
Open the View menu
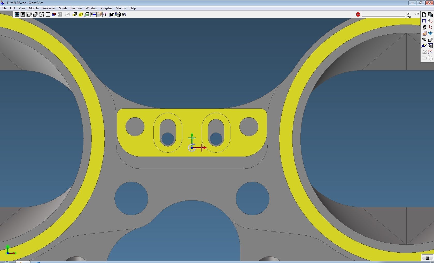(x=22, y=8)
